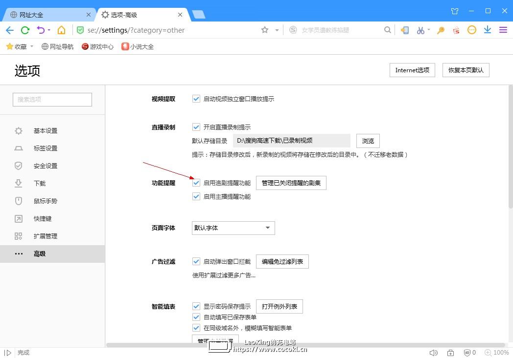Focus the 搜索选项 search field

52,100
